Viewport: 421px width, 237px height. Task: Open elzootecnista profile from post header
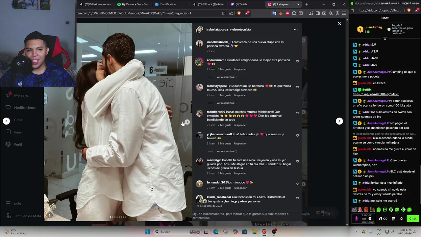click(241, 30)
